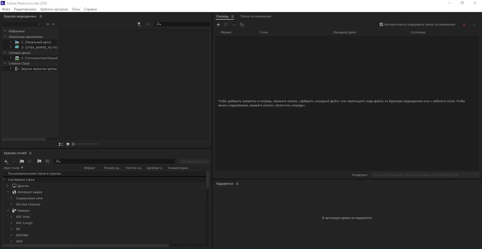Open the Preset Browser panel menu
Screen dimensions: 482x249
30,153
